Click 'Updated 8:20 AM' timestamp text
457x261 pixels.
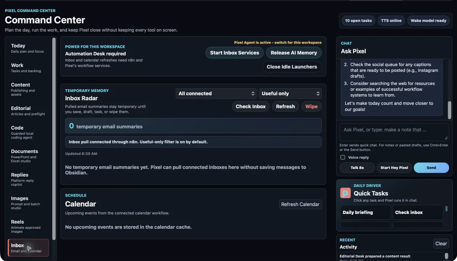pos(81,154)
